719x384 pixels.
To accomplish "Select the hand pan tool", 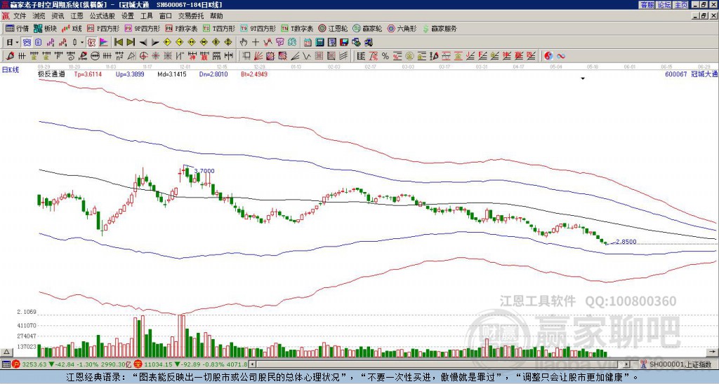I will click(244, 42).
